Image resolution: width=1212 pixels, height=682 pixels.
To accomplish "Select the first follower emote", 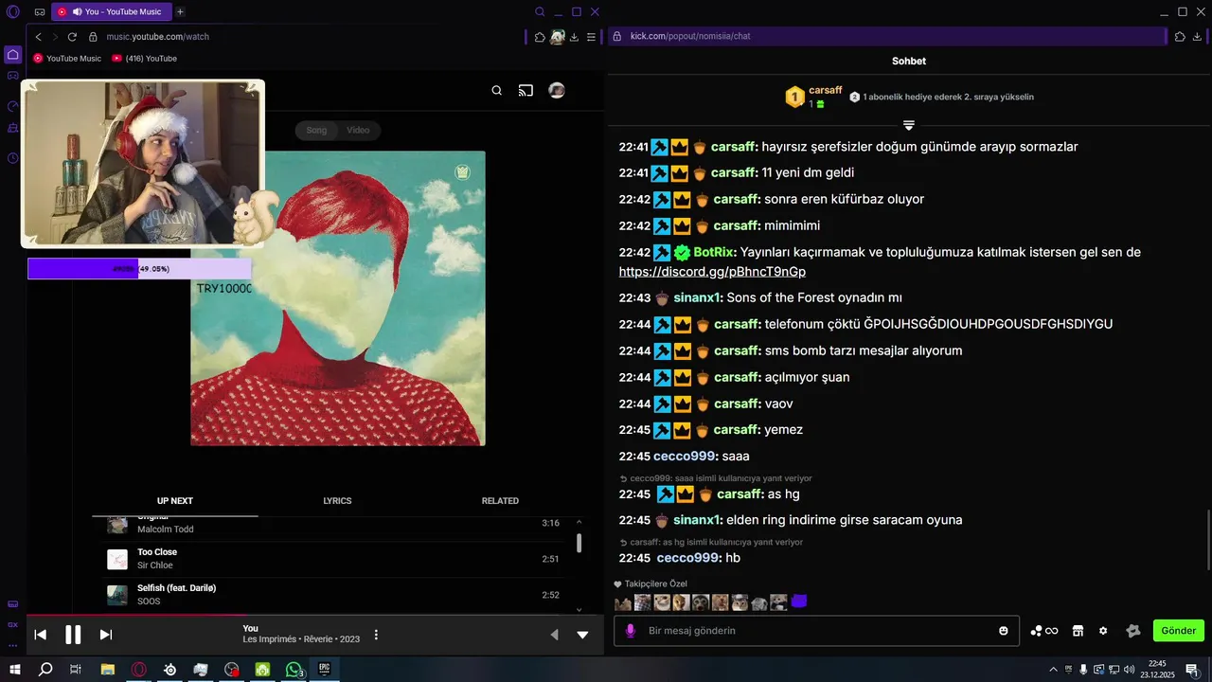I will pyautogui.click(x=623, y=602).
